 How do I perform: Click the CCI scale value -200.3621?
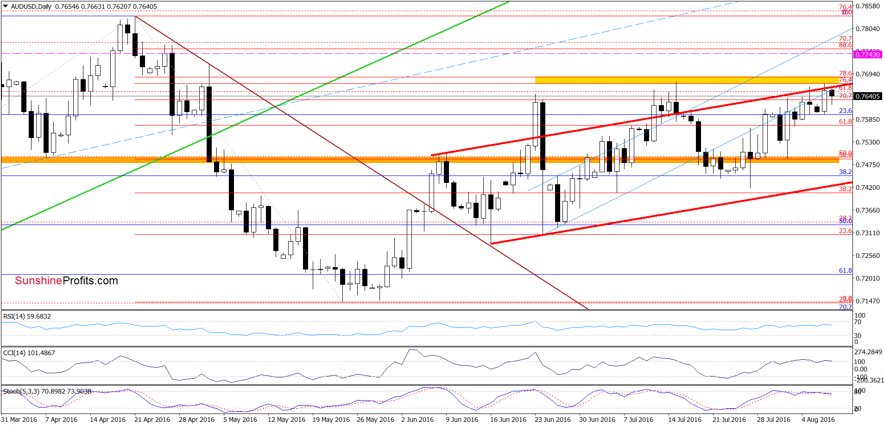tap(869, 380)
